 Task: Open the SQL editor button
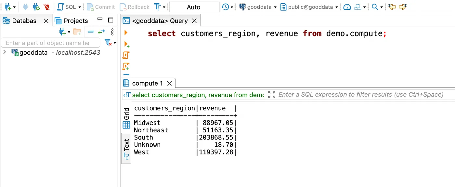tap(67, 7)
